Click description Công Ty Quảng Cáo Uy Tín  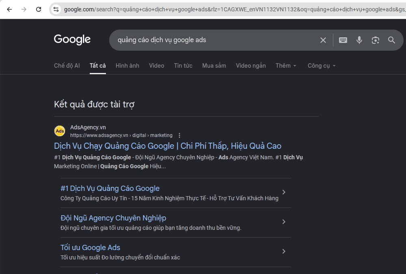(169, 198)
